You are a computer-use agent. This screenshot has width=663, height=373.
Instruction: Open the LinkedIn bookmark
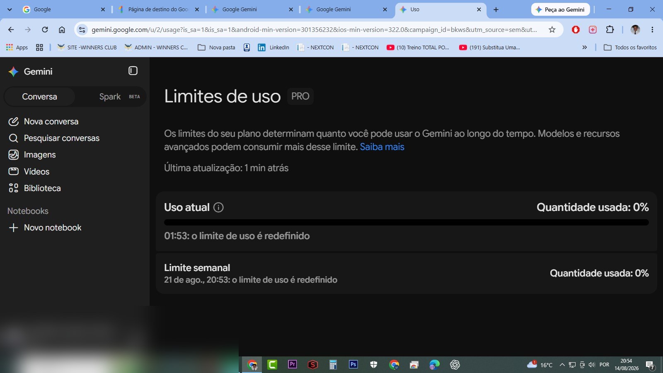click(x=273, y=47)
